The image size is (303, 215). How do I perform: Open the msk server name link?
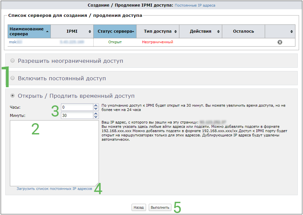15,42
